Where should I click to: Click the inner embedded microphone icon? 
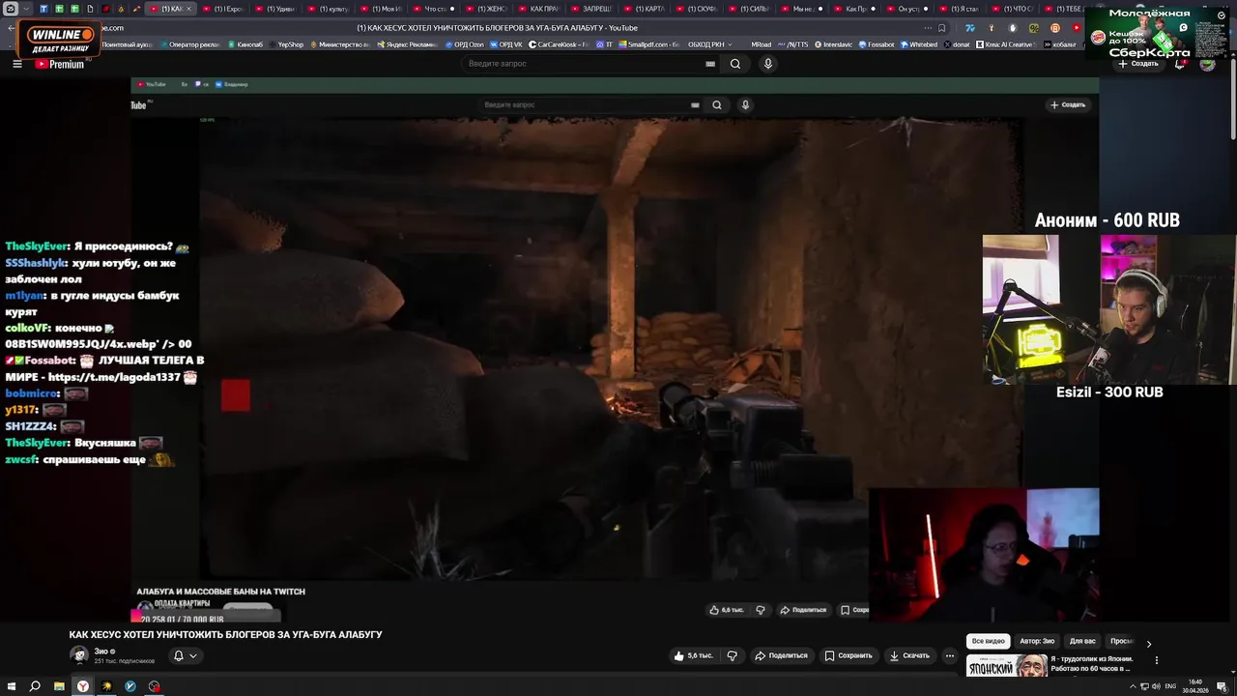coord(745,104)
